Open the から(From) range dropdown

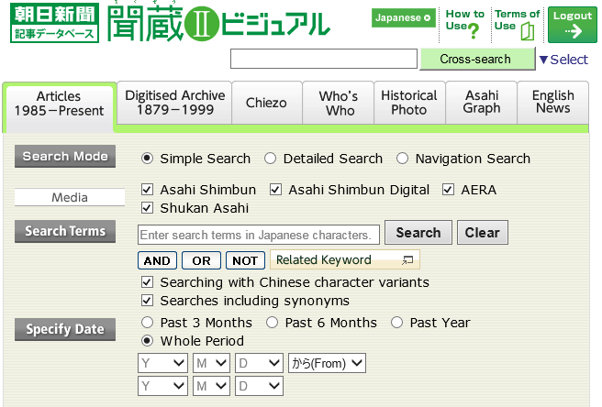coord(327,363)
